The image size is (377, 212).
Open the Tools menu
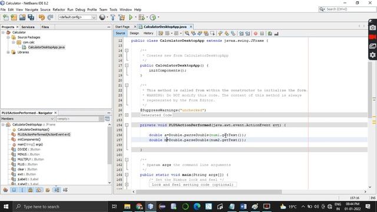(113, 9)
